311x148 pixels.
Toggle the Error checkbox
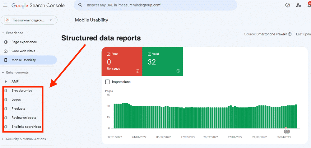(x=109, y=54)
